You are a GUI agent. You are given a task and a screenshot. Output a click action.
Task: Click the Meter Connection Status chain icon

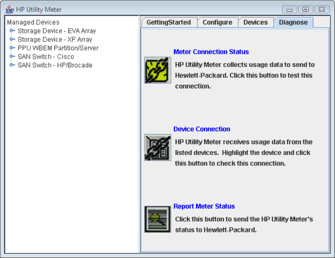click(x=158, y=70)
